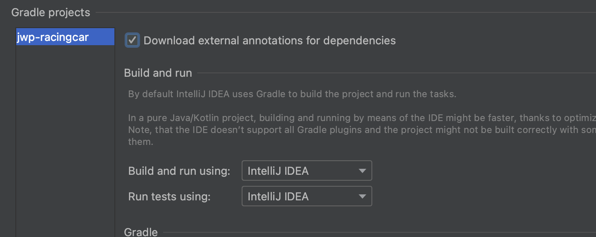Open the Build and run using dropdown
The height and width of the screenshot is (237, 596).
[307, 171]
